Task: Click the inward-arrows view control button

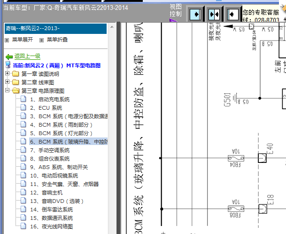Action: pyautogui.click(x=214, y=14)
